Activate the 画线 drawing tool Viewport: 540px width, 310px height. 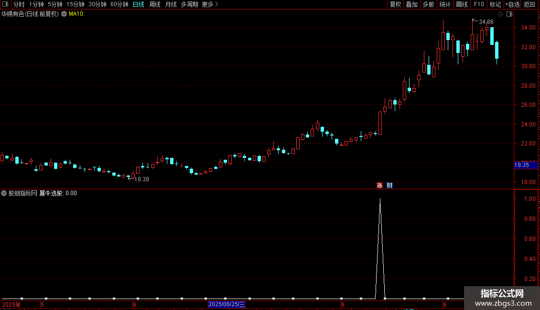coord(462,4)
